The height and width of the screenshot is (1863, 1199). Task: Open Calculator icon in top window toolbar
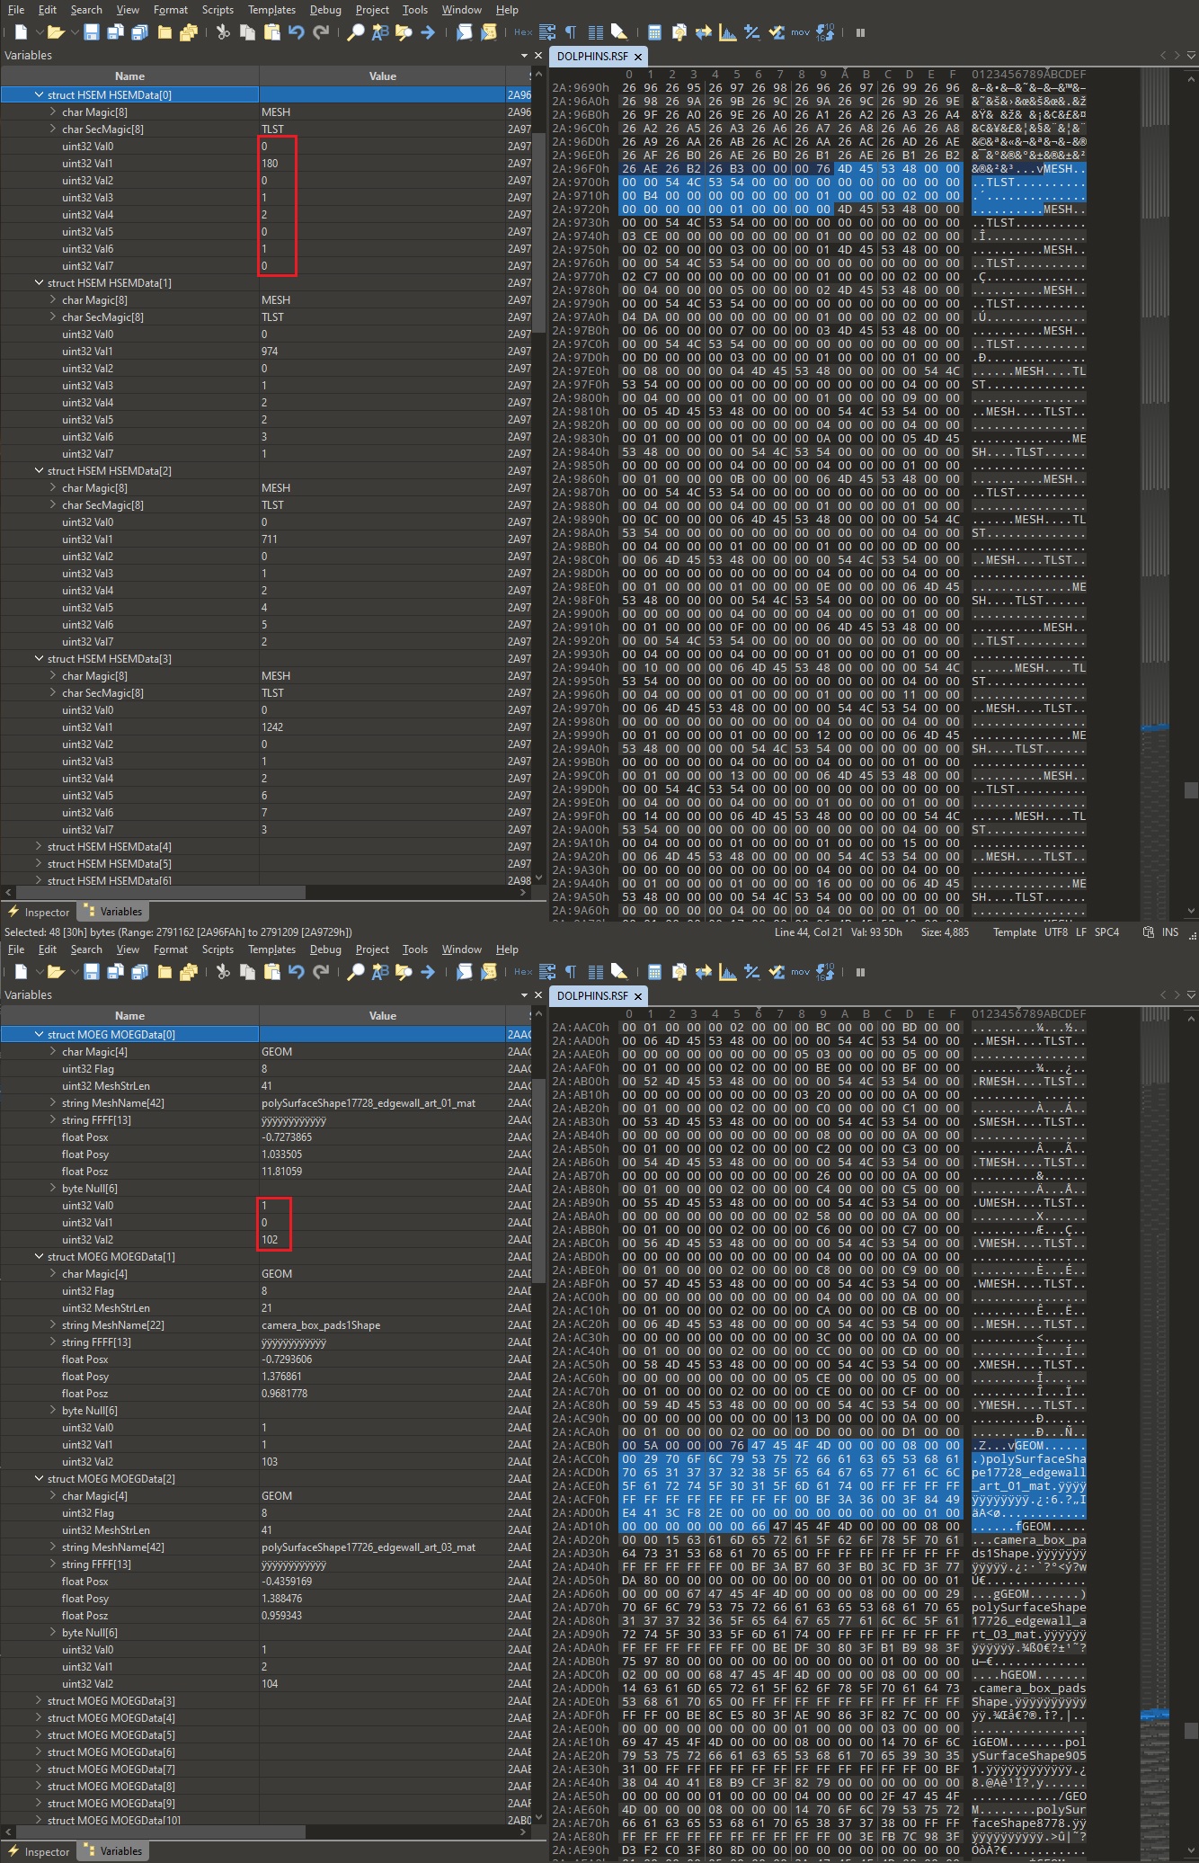[x=655, y=32]
